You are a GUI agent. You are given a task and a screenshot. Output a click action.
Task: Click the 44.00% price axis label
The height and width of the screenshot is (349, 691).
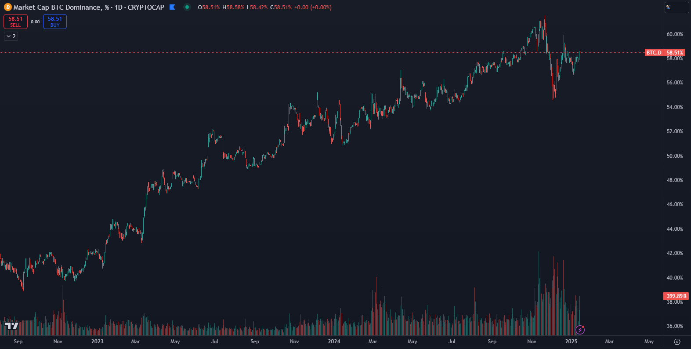click(x=675, y=229)
